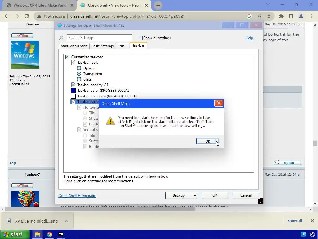Viewport: 318px width, 239px height.
Task: Open File Explorer from the taskbar
Action: 38,234
